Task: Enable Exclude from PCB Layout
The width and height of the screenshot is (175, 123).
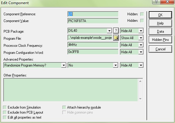Action: pos(5,112)
